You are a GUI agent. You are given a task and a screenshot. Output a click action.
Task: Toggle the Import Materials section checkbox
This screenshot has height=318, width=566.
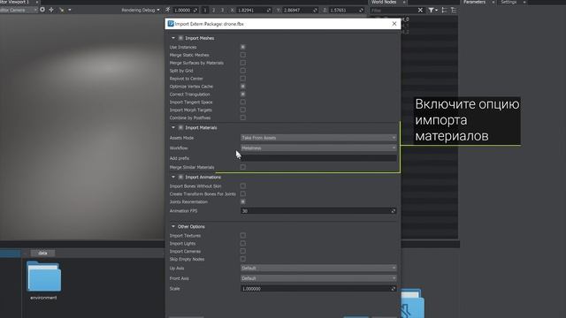pos(180,127)
